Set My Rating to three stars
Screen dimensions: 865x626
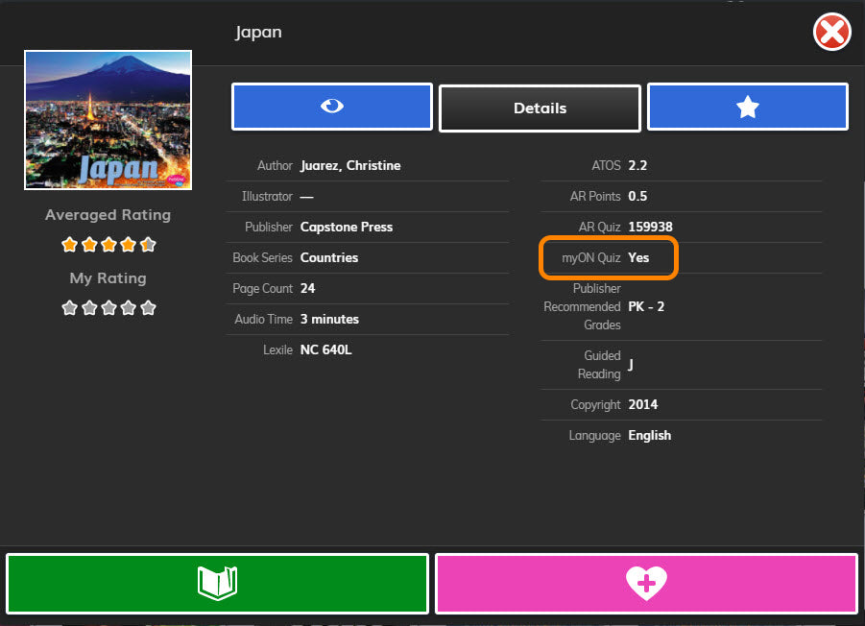tap(108, 308)
